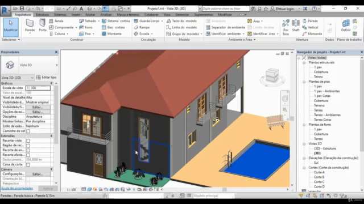Select the Montante tool
The image size is (364, 204).
click(111, 34)
